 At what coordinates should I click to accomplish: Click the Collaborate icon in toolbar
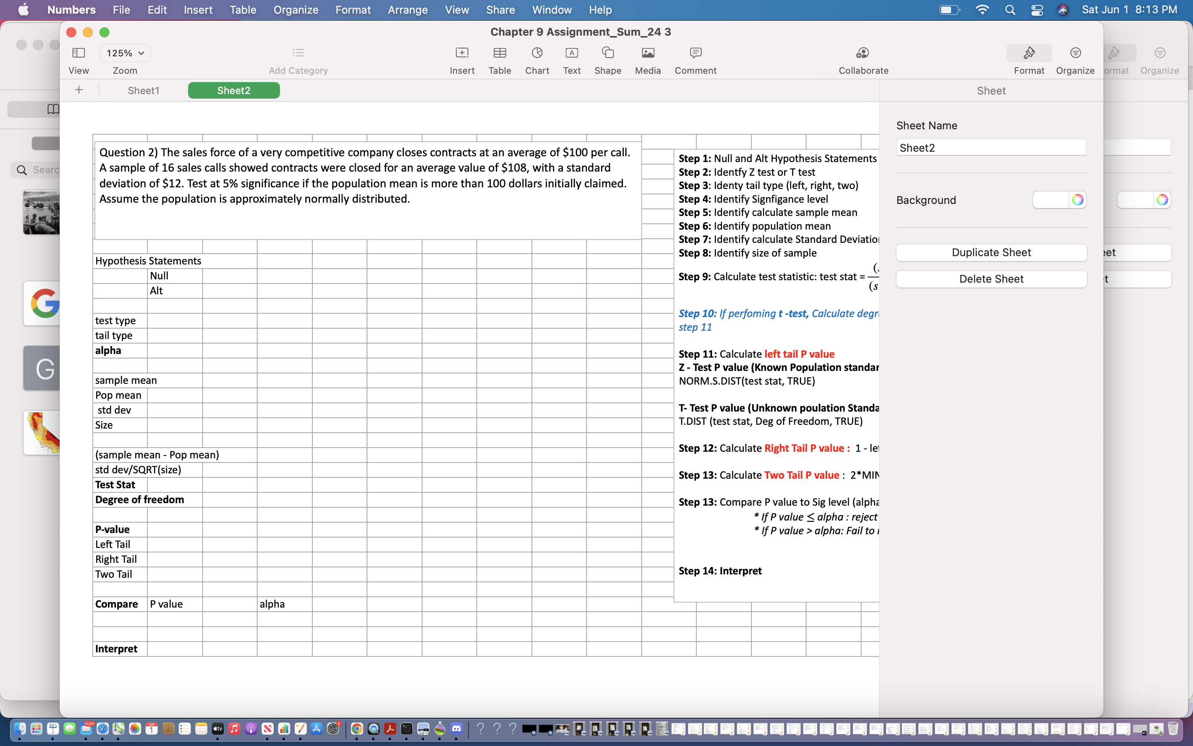point(864,53)
